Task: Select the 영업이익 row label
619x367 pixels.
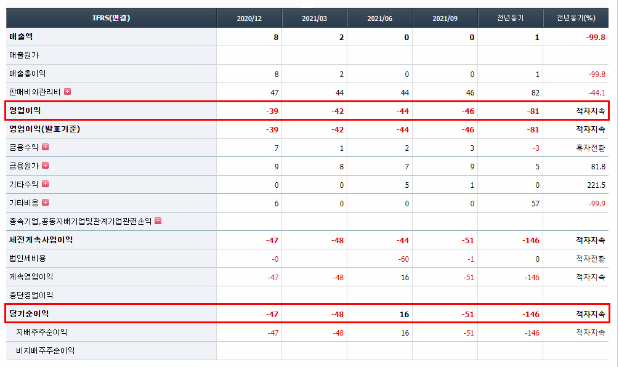Action: point(25,110)
